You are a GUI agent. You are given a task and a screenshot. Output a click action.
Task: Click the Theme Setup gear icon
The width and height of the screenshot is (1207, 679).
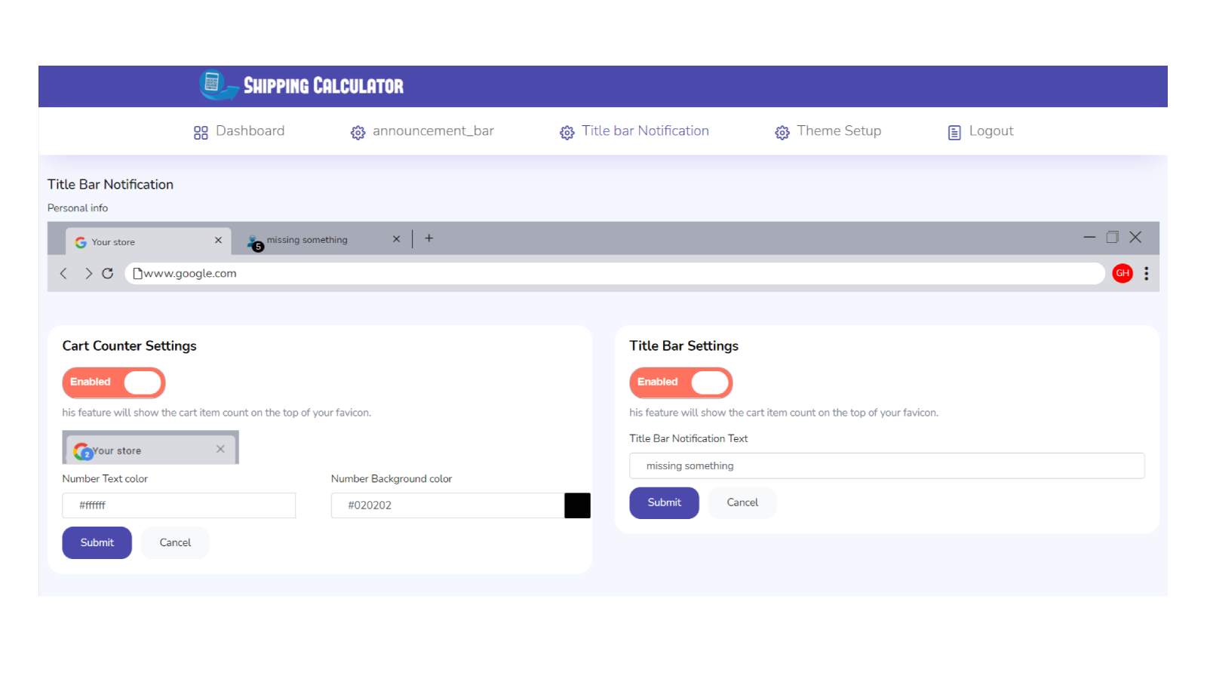tap(782, 131)
